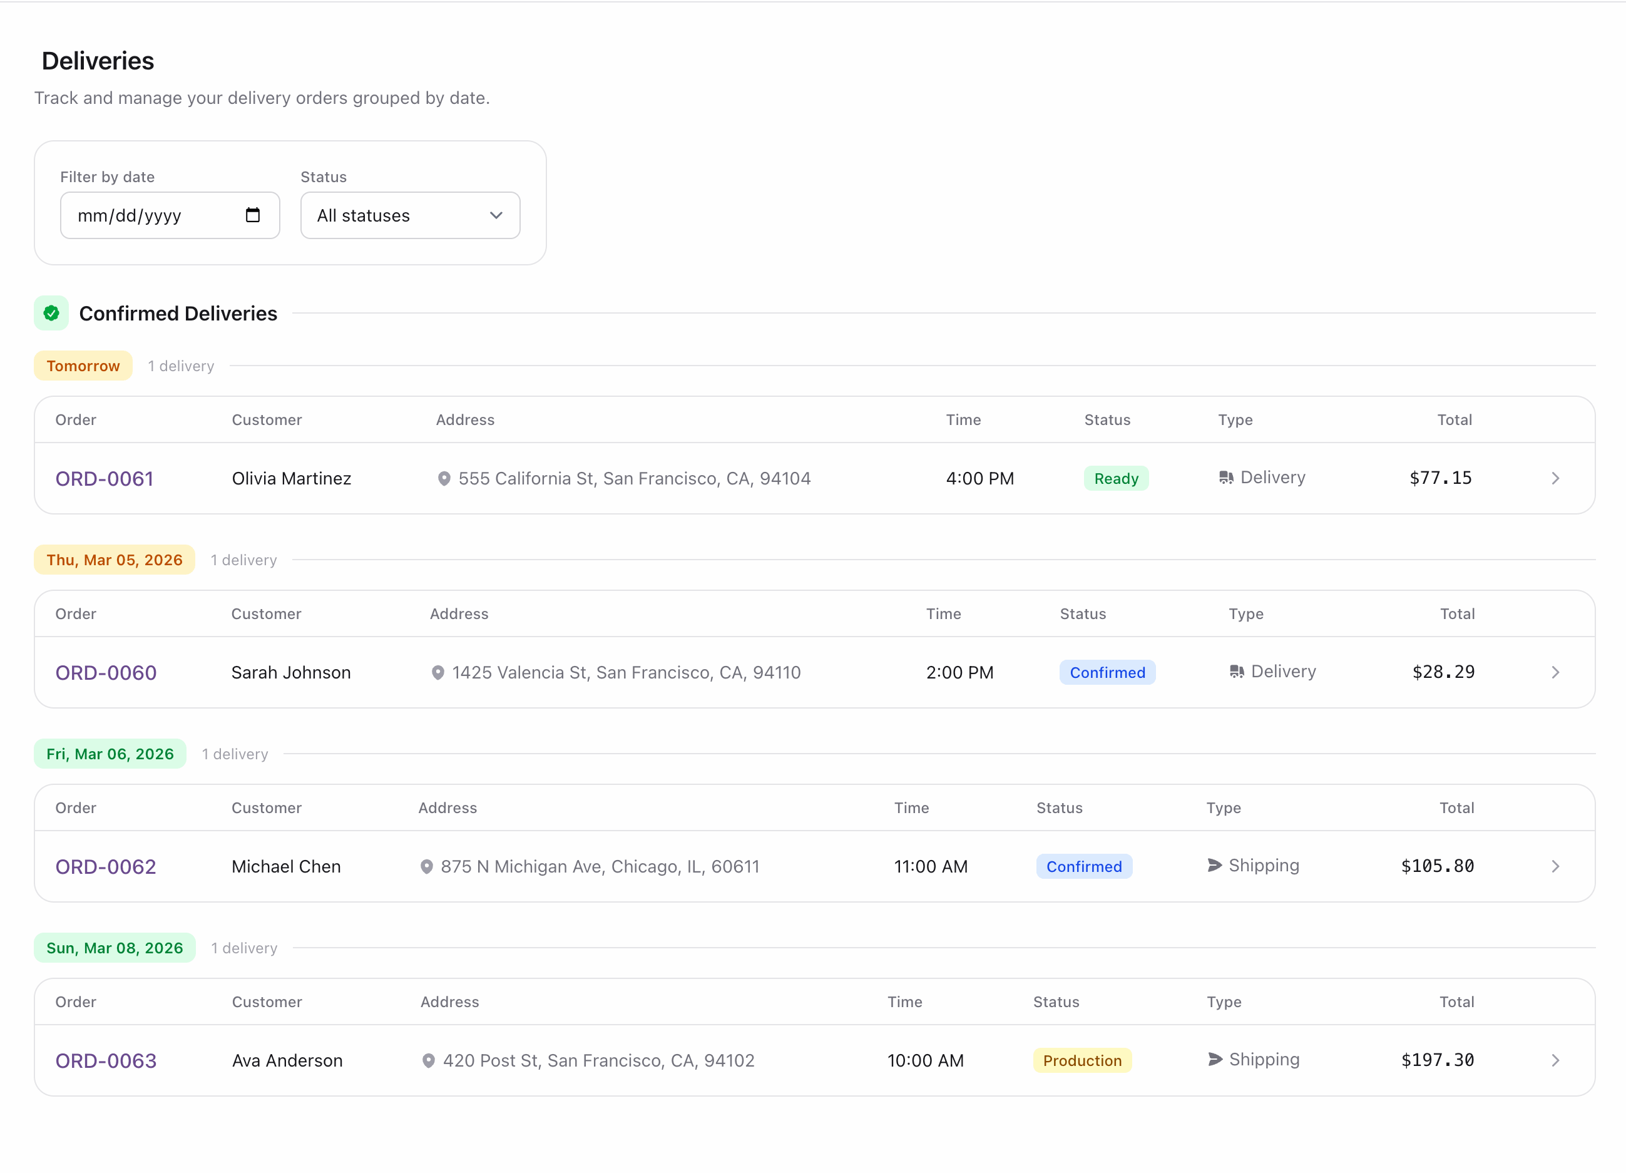Click the map pin beside 555 California St address
The width and height of the screenshot is (1626, 1173).
point(444,478)
